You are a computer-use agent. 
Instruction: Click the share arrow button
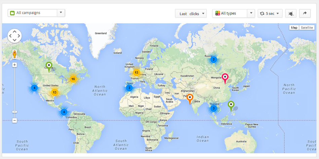pyautogui.click(x=305, y=13)
